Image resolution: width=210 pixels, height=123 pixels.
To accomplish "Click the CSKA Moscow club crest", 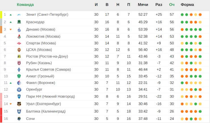I will [x=19, y=50].
